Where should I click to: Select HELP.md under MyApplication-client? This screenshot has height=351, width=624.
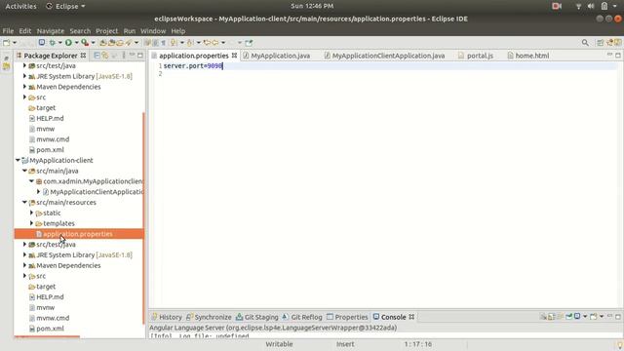[50, 296]
